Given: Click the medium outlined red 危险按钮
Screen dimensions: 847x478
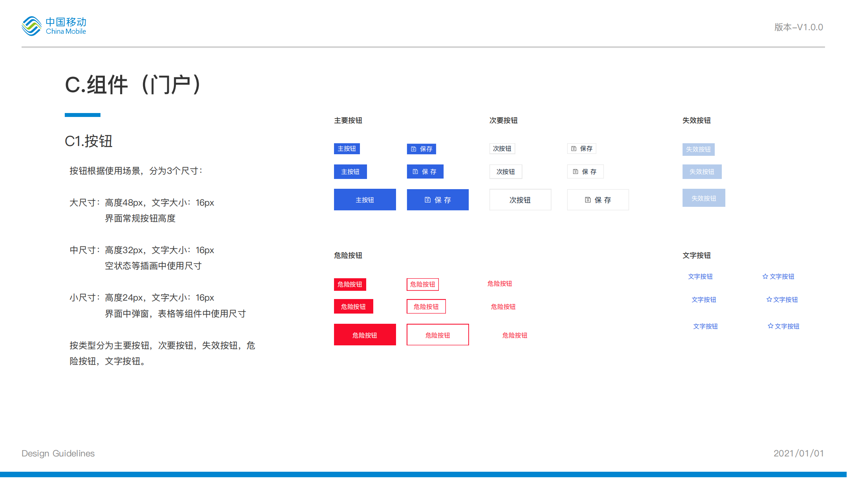Looking at the screenshot, I should click(x=426, y=307).
